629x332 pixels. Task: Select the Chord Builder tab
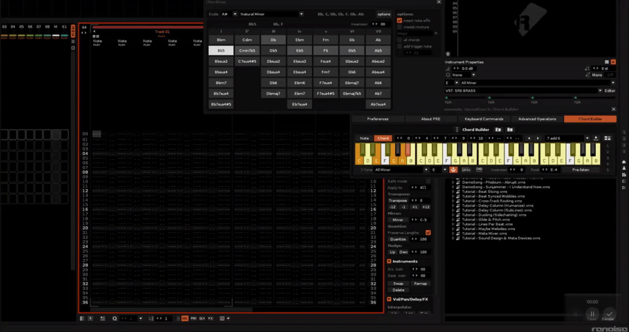tap(590, 119)
